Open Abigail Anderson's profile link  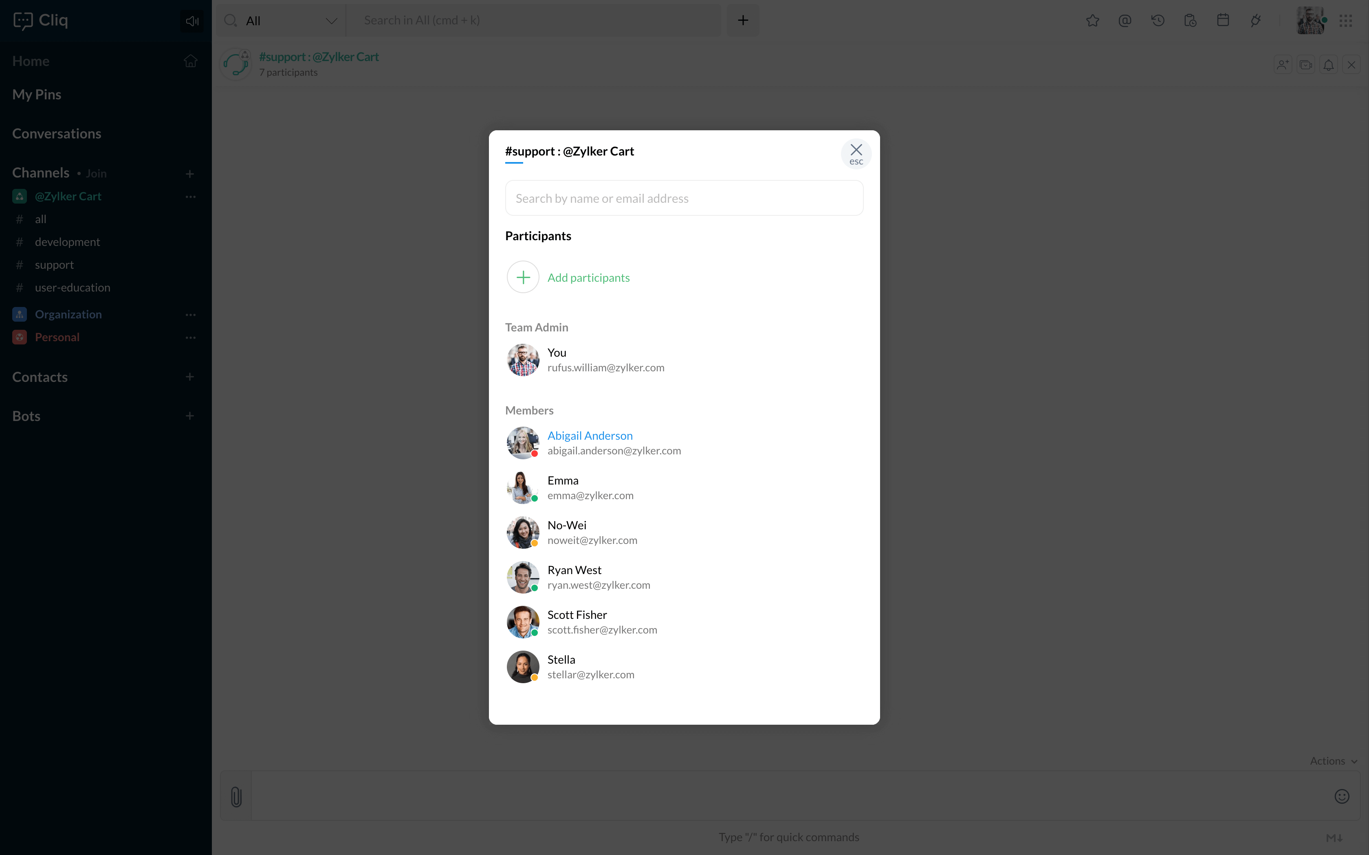[590, 435]
